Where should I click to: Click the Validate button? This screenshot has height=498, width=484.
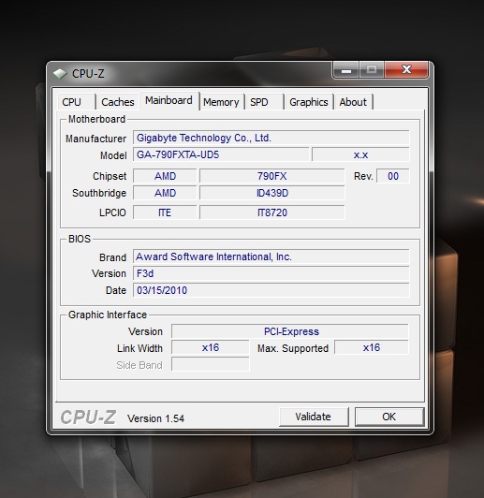(x=314, y=417)
